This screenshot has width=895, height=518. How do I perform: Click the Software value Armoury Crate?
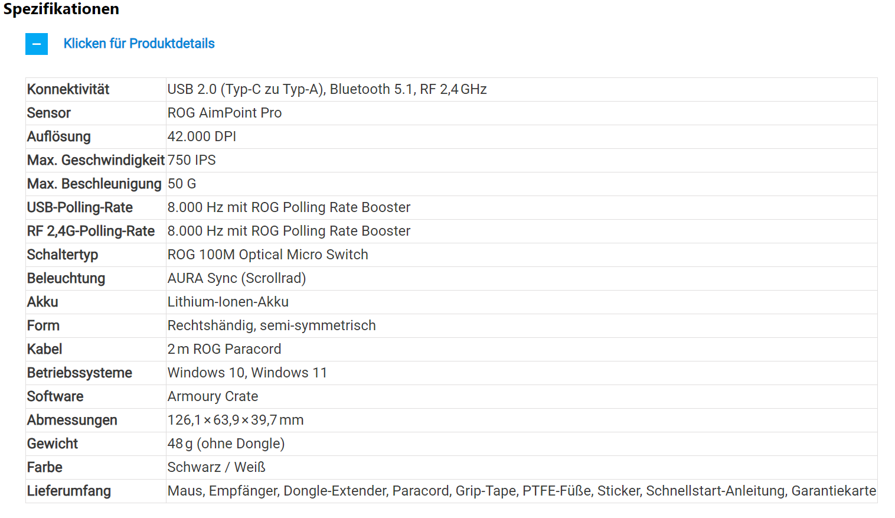[x=213, y=396]
